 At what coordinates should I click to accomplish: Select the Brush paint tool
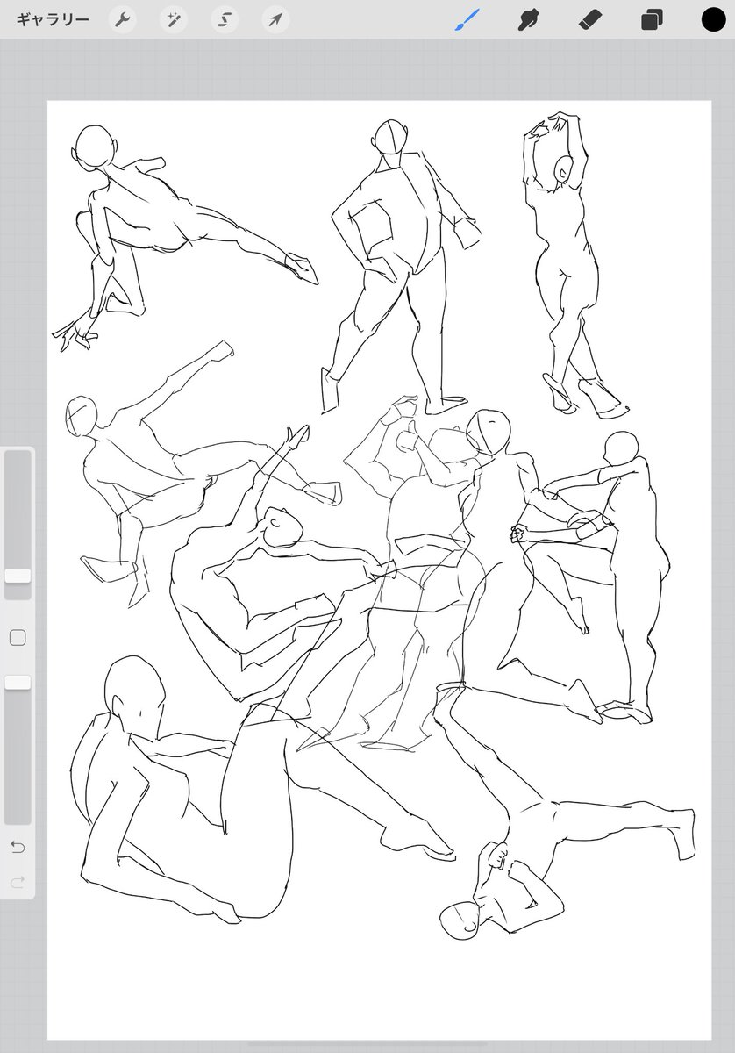467,19
